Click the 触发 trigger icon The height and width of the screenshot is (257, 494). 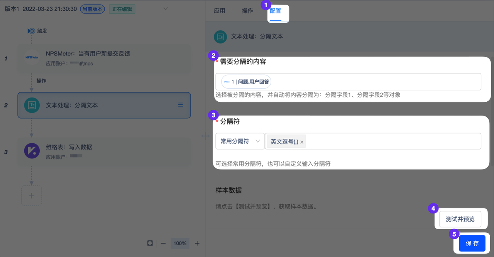(x=31, y=31)
